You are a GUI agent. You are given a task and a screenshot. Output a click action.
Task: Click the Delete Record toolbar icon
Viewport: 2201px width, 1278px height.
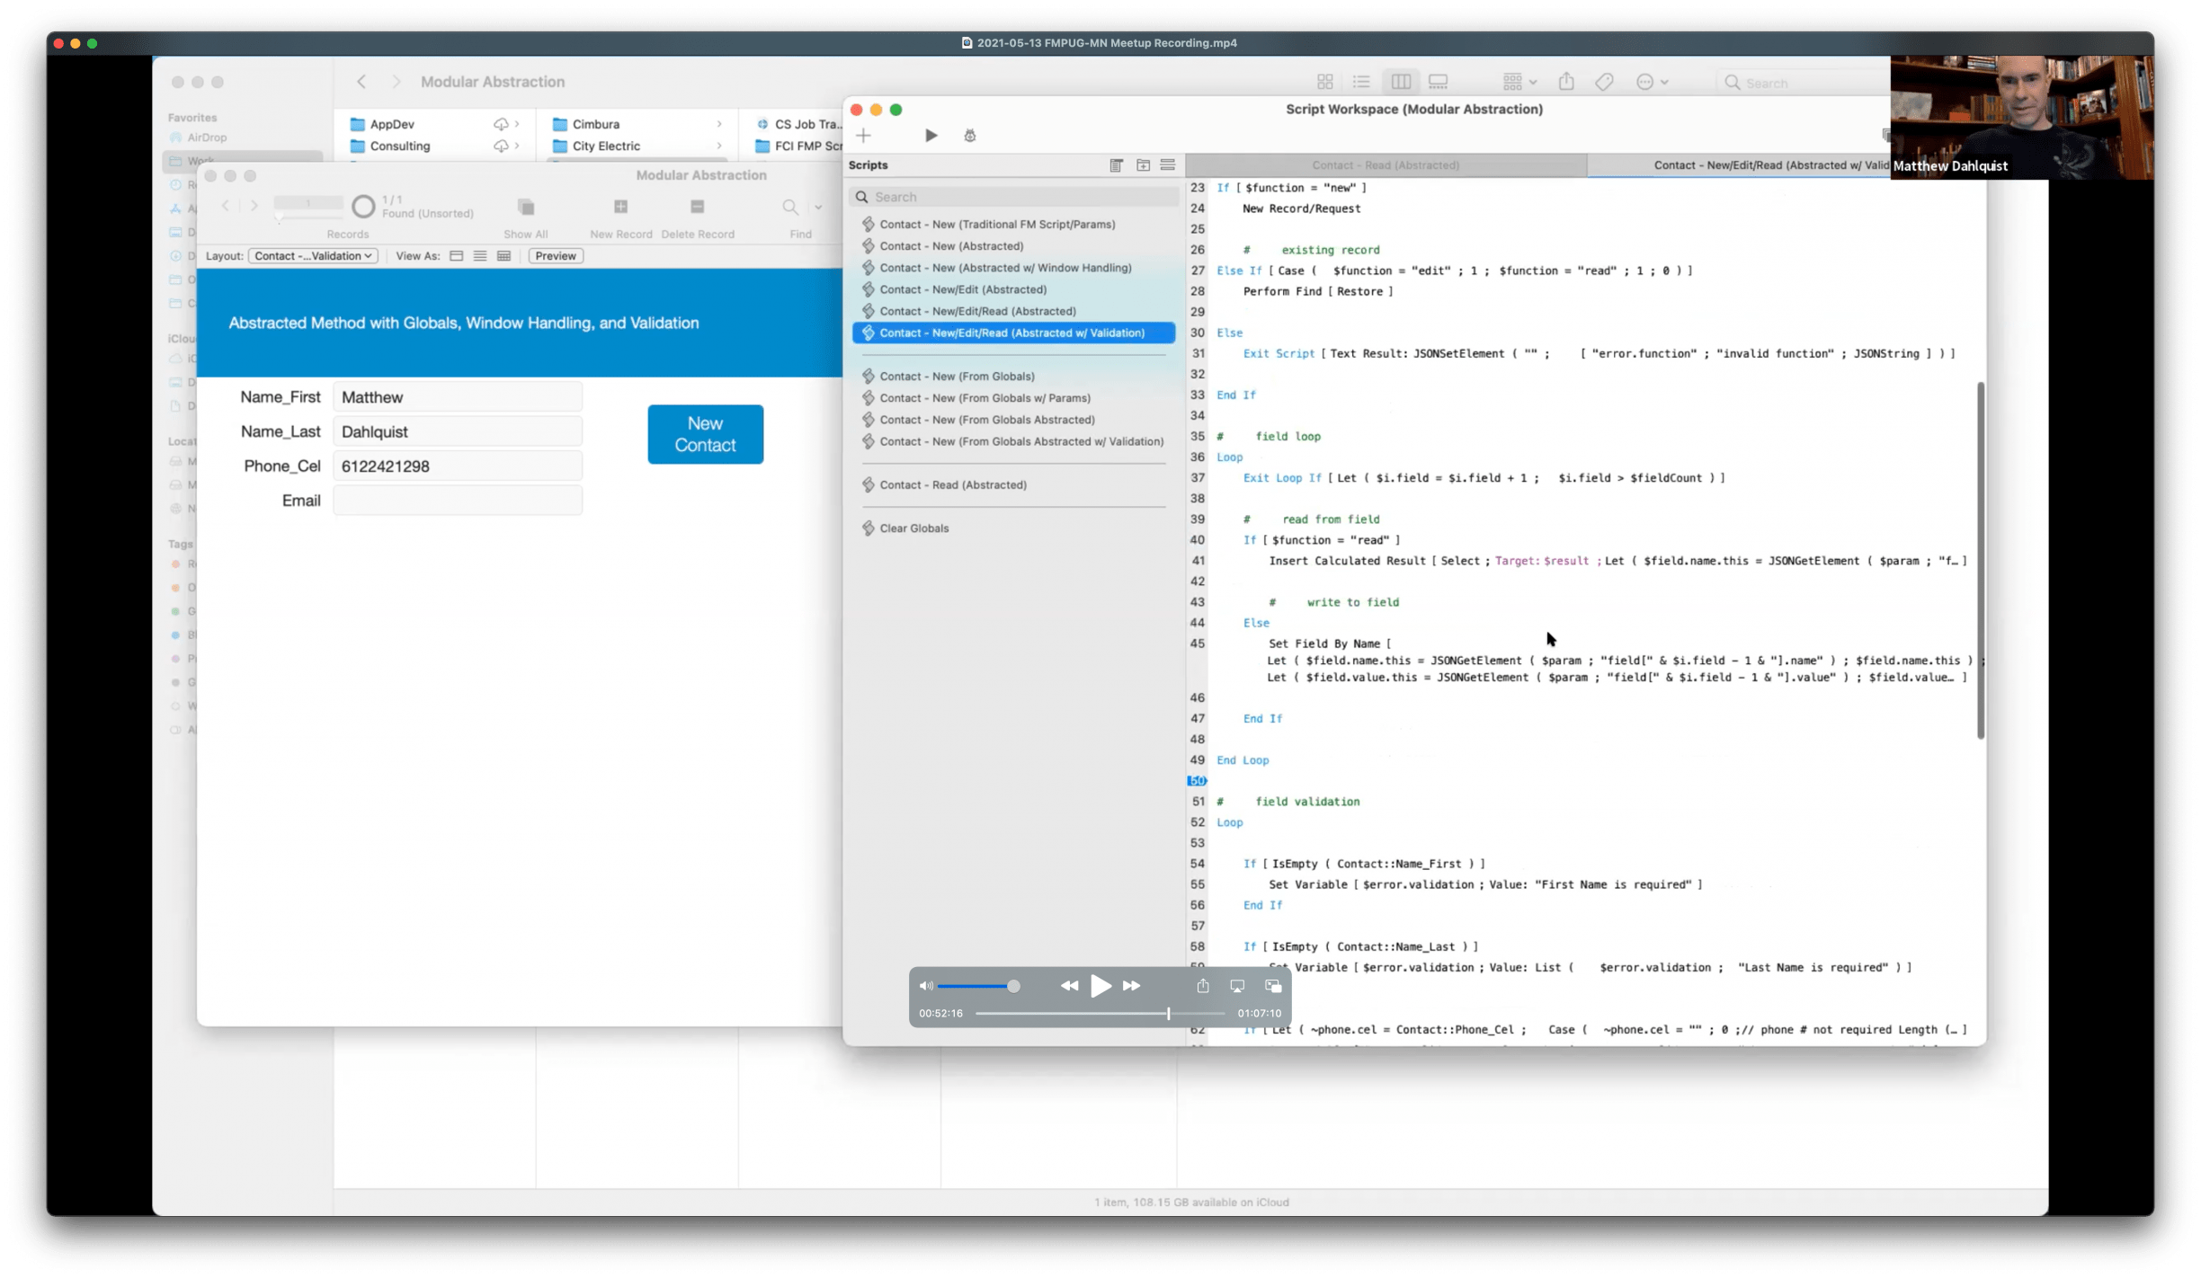[697, 208]
